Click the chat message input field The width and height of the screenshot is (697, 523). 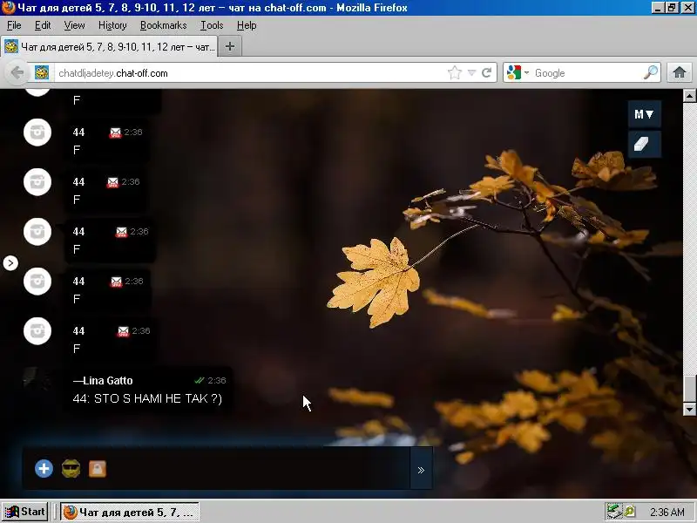258,469
